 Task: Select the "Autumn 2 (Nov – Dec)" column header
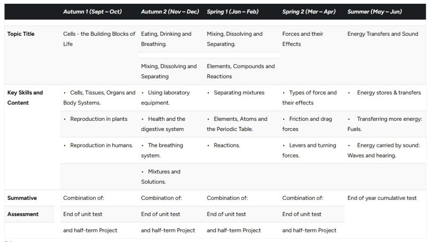[x=170, y=12]
